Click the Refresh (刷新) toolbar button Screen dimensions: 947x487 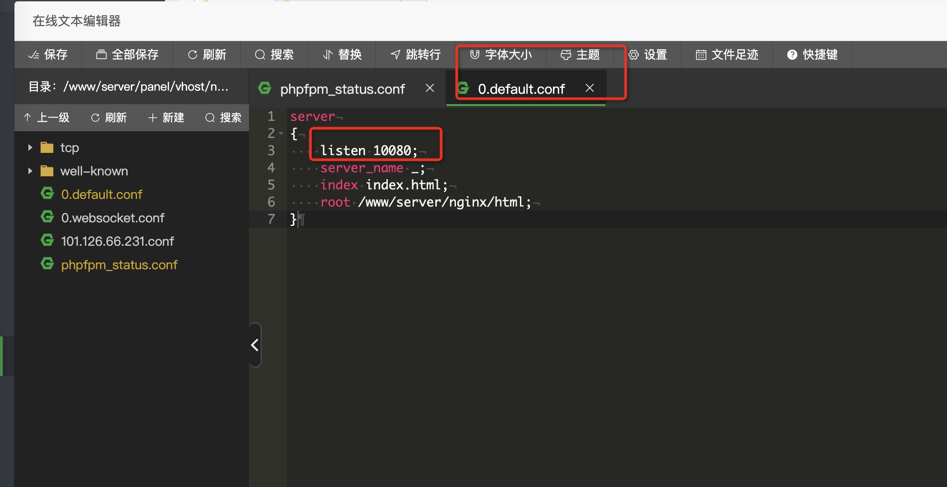click(x=207, y=55)
